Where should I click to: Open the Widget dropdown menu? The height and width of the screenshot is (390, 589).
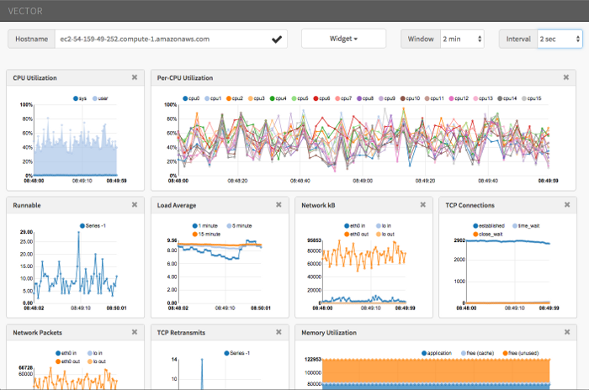(x=343, y=39)
